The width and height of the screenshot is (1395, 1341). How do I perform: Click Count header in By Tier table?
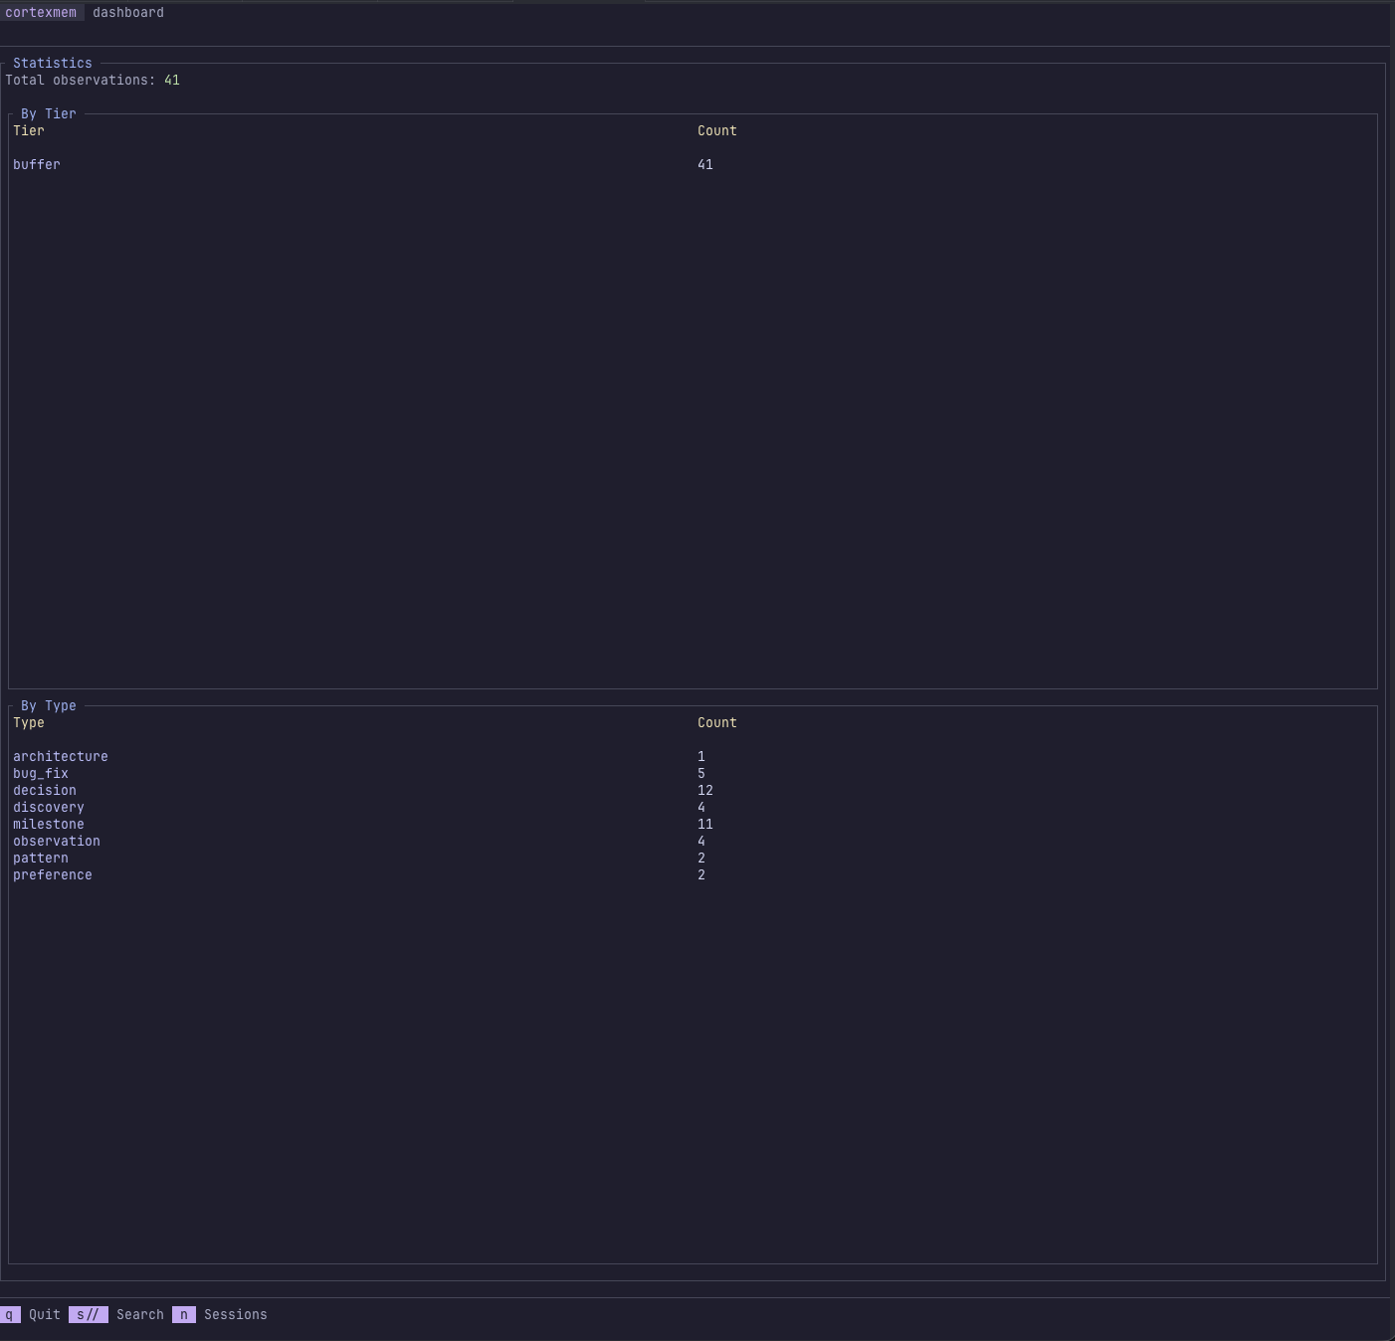[x=717, y=131]
